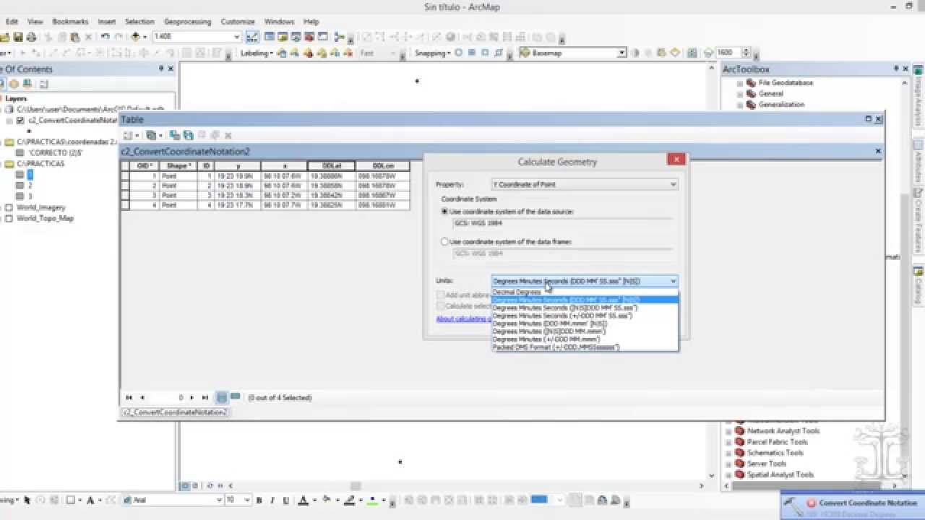The height and width of the screenshot is (520, 925).
Task: Click the Add Data icon
Action: click(136, 37)
